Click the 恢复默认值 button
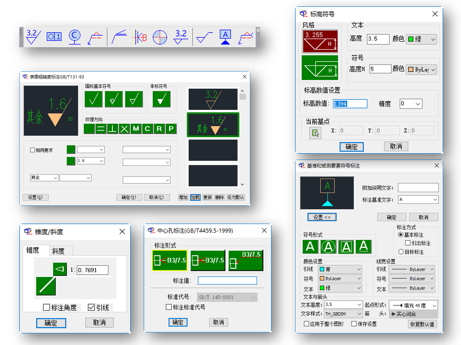The height and width of the screenshot is (345, 461). [422, 324]
